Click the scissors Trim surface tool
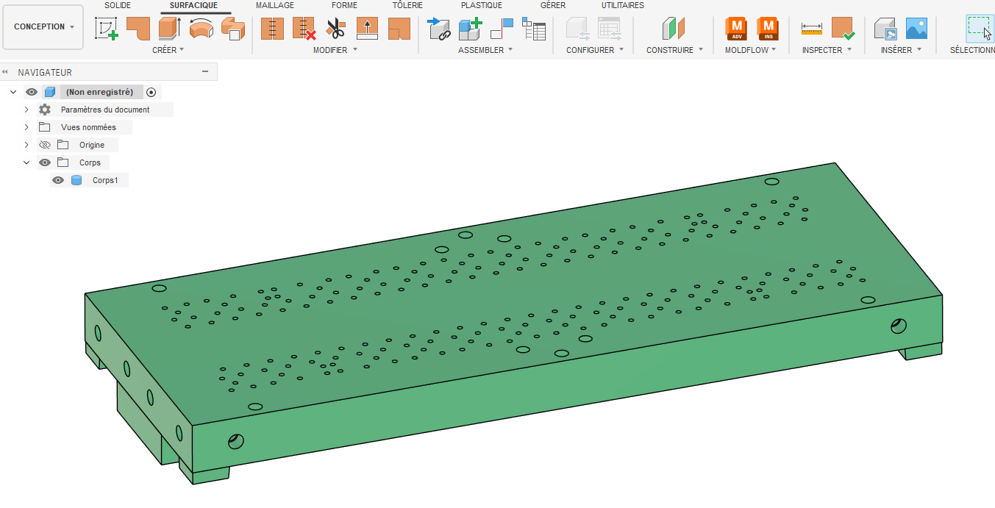Screen dimensions: 995x508 [335, 29]
